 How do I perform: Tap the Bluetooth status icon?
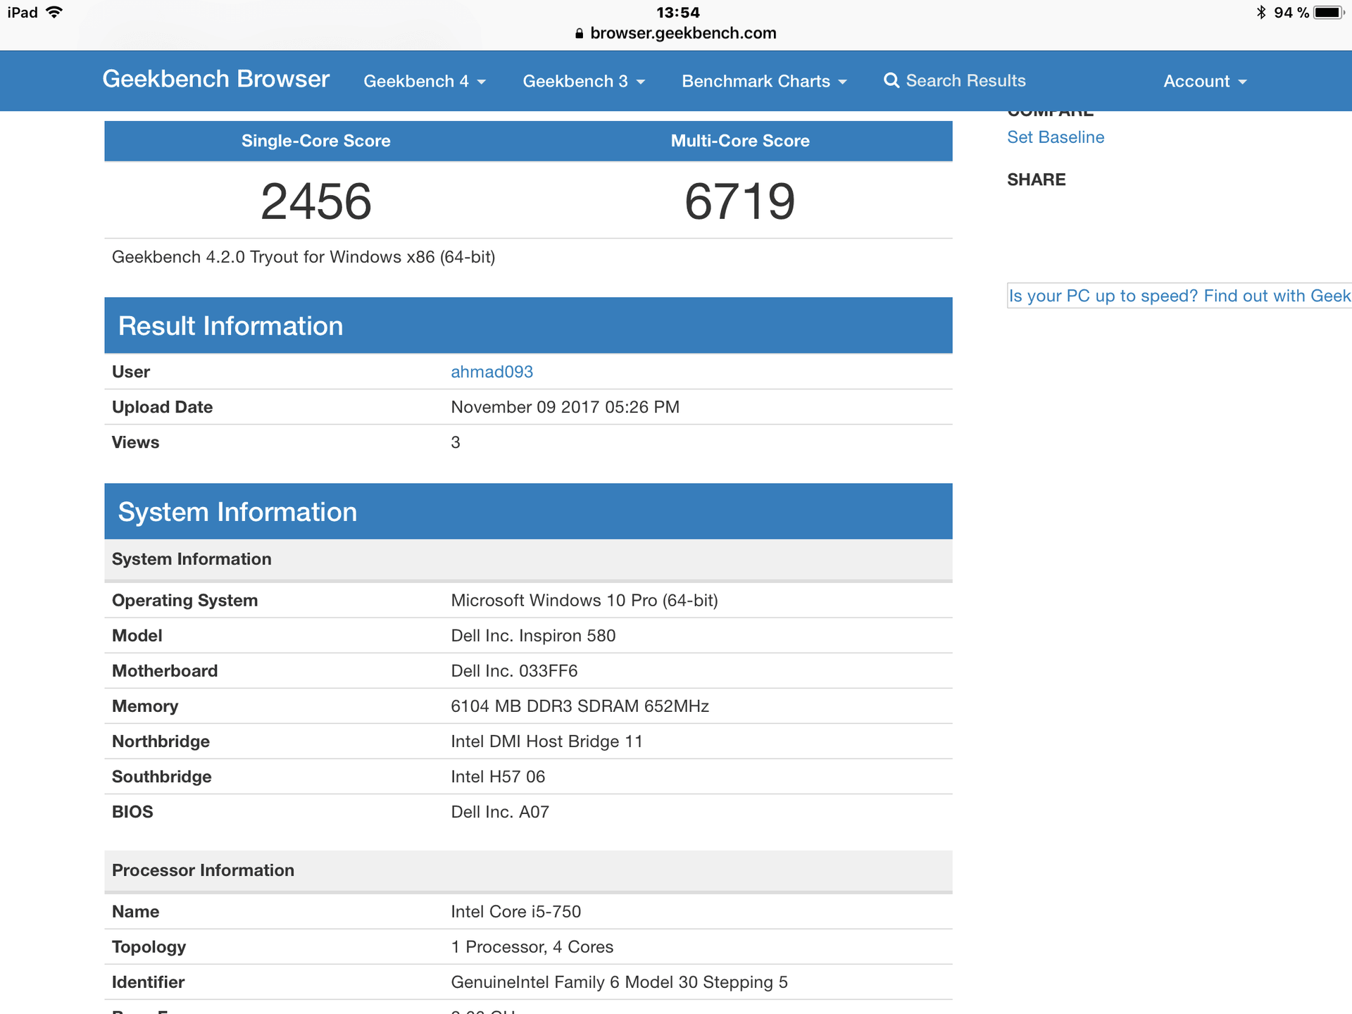(1261, 12)
